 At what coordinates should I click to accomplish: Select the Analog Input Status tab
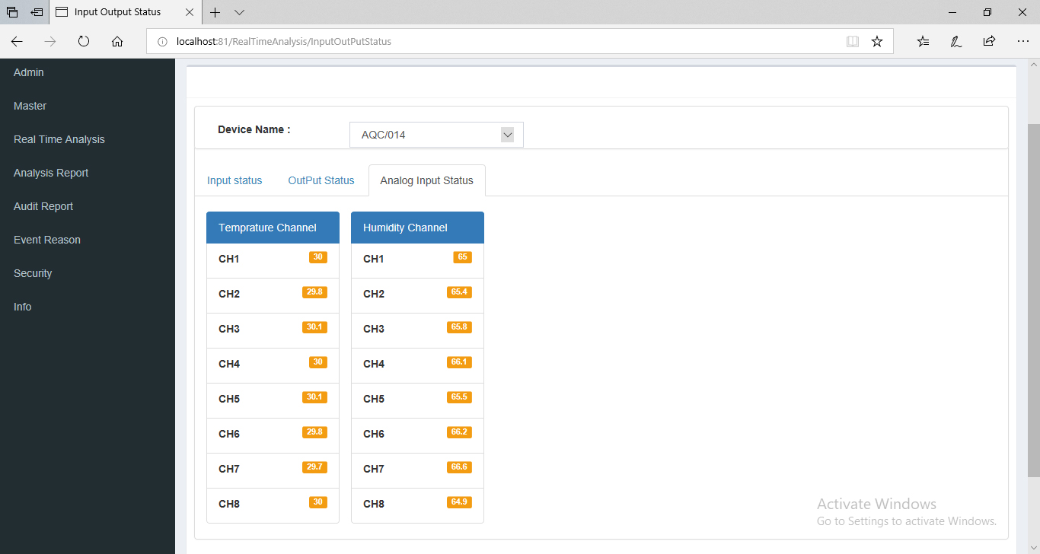tap(427, 180)
